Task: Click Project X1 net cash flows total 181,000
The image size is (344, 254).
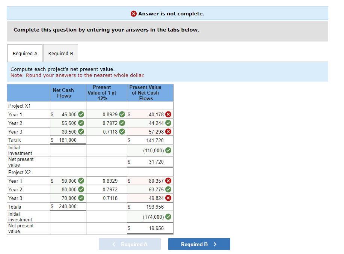Action: coord(68,140)
